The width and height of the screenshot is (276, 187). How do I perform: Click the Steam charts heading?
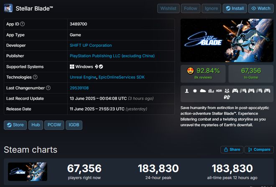click(31, 150)
